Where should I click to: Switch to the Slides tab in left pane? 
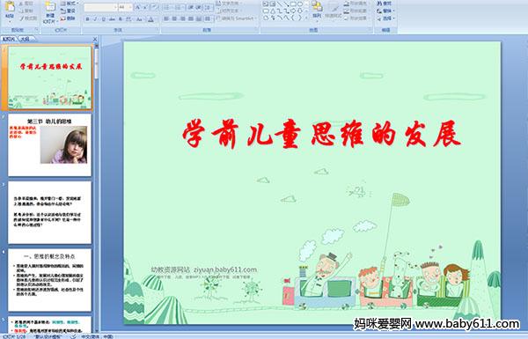pos(9,39)
